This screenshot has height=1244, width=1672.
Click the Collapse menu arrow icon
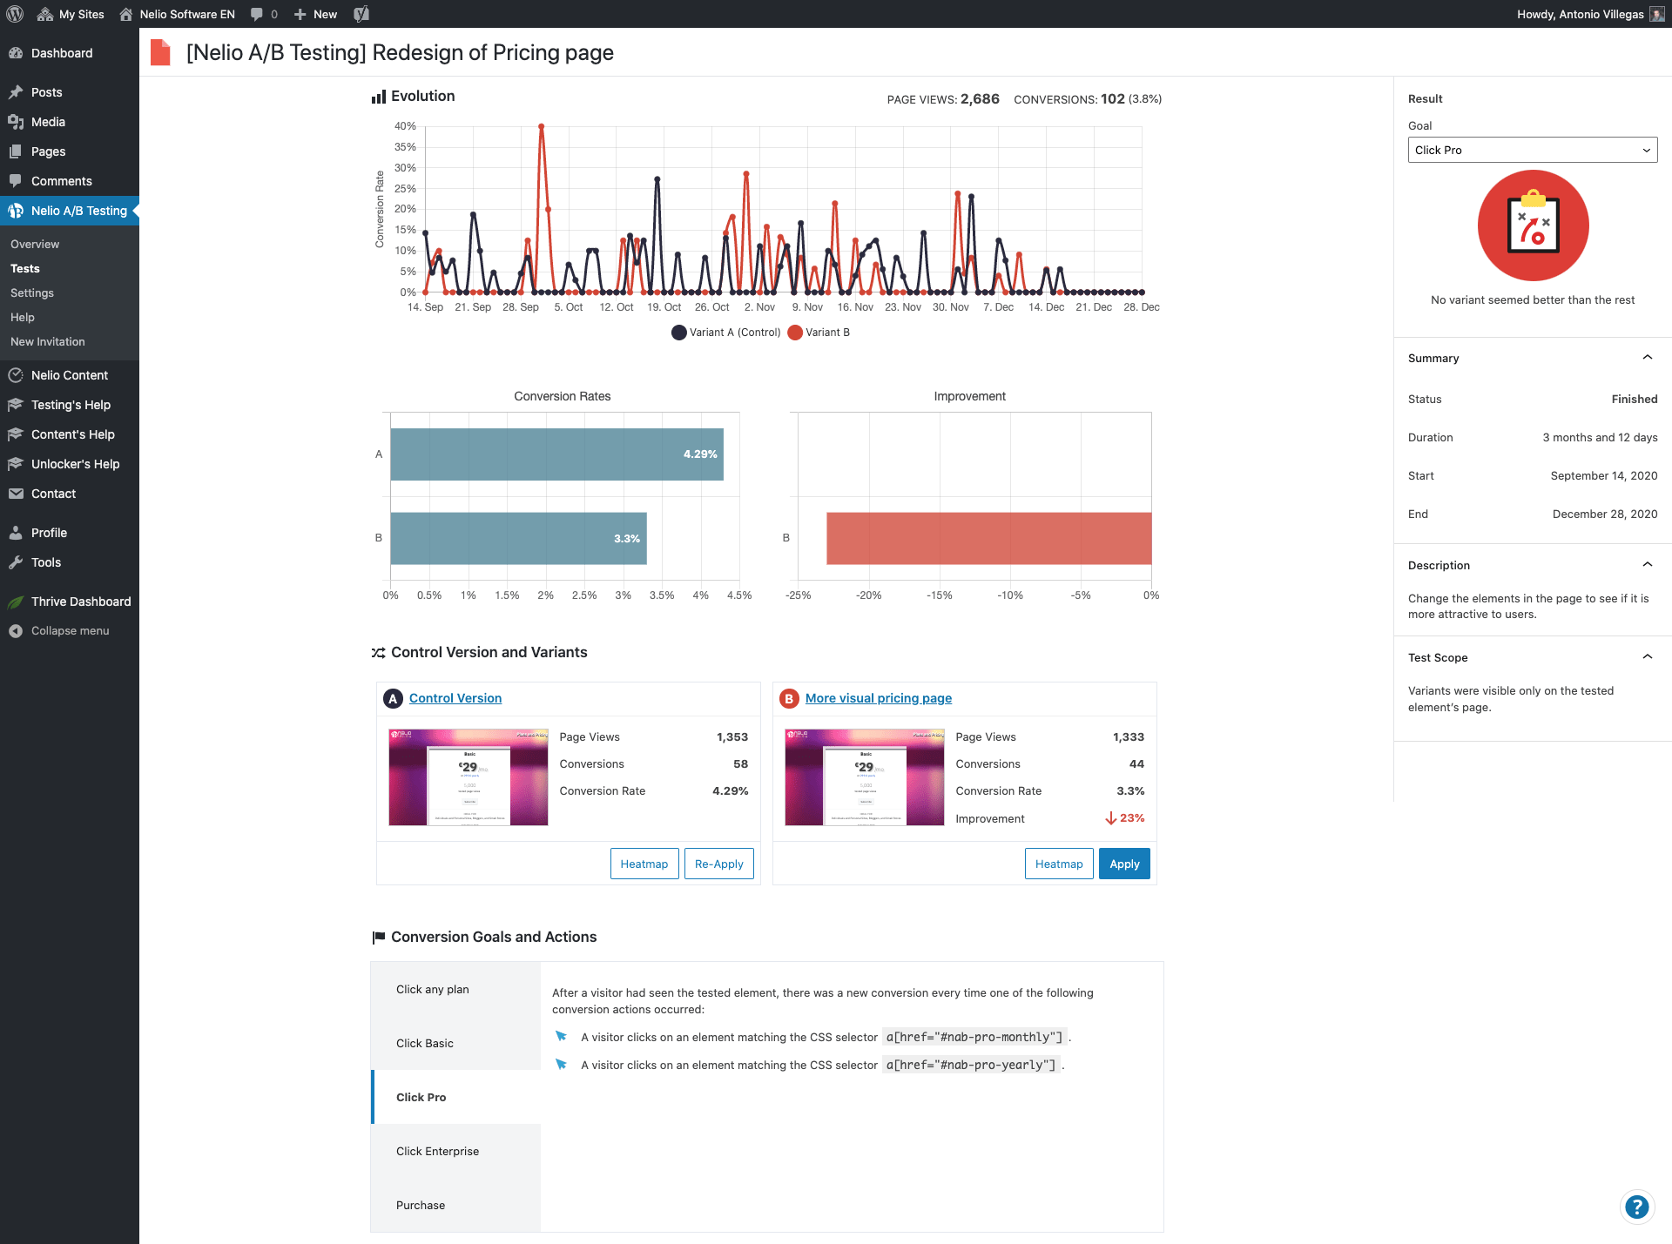tap(16, 631)
